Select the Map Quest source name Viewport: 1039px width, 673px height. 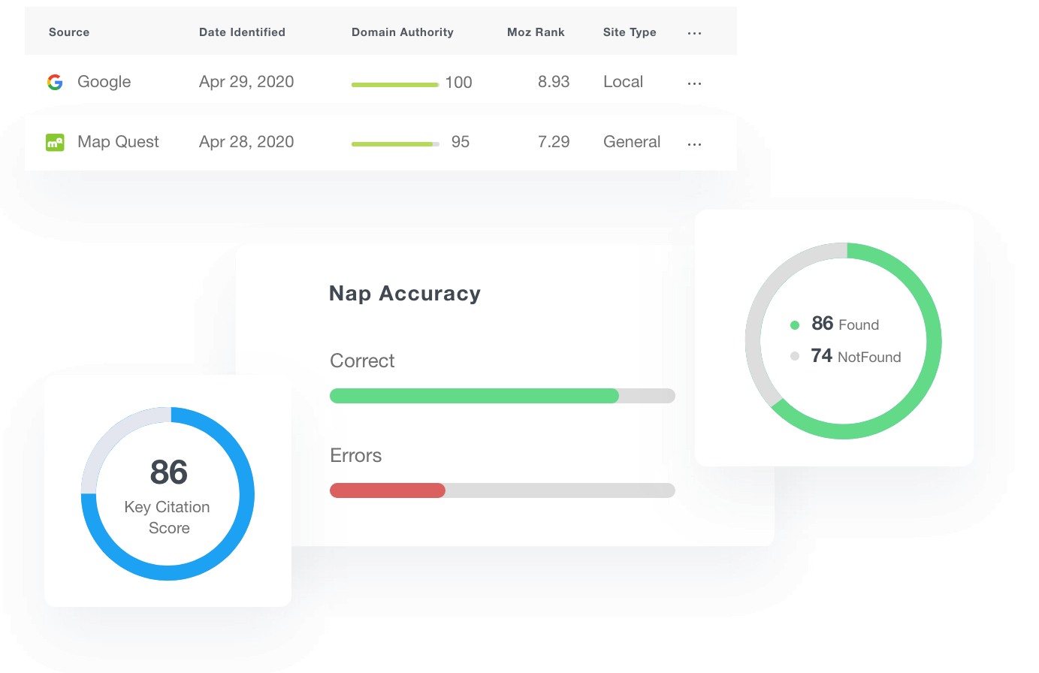(118, 142)
